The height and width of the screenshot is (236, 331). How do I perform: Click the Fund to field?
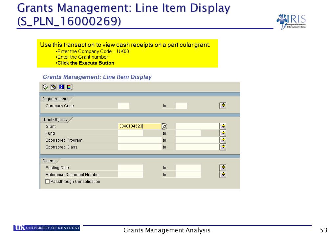(188, 133)
